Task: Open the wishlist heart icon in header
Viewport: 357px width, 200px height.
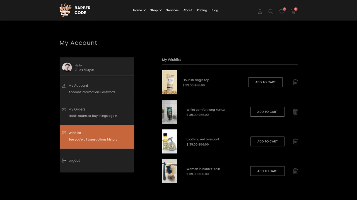Action: (x=282, y=11)
